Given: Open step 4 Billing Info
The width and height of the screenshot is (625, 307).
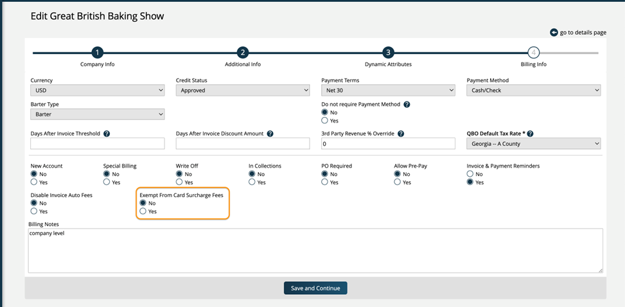Looking at the screenshot, I should point(533,53).
